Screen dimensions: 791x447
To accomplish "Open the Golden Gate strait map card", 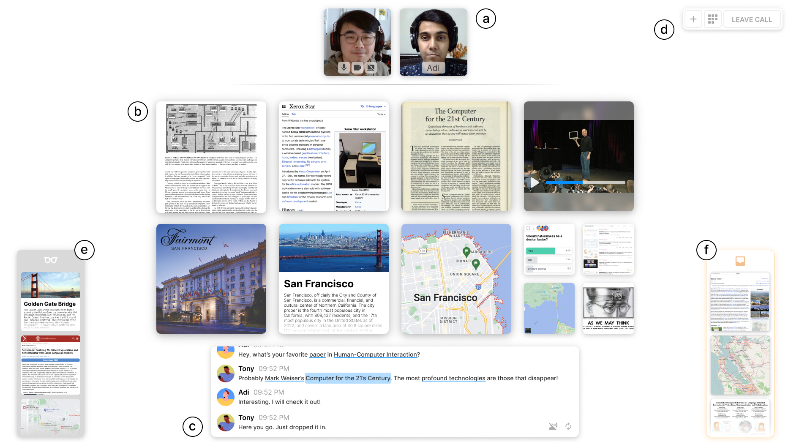I will tap(549, 308).
